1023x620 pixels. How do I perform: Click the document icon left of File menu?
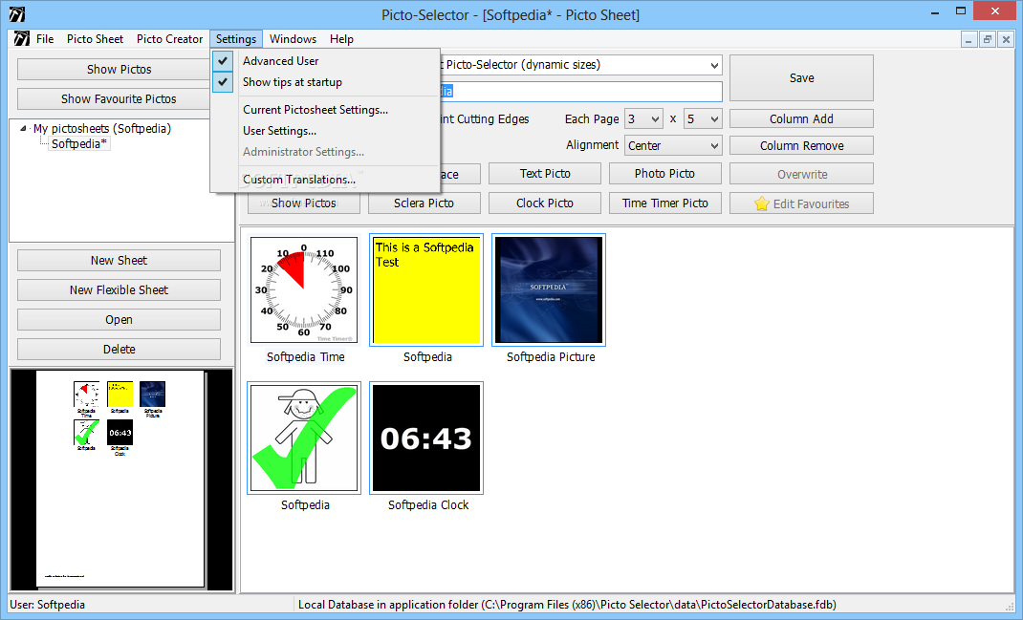click(x=22, y=38)
